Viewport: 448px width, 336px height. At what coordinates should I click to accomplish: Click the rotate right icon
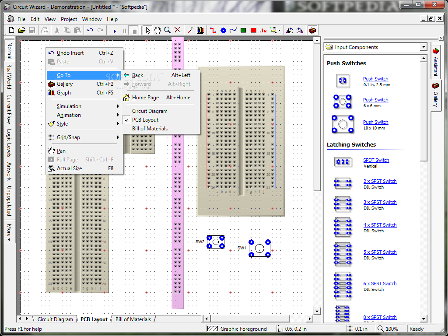pyautogui.click(x=299, y=30)
